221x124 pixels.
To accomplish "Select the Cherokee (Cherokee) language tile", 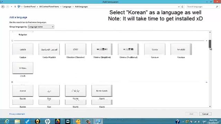I will click(x=76, y=51).
